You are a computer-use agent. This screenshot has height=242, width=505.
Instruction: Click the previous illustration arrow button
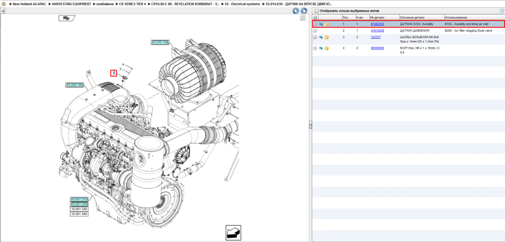pos(295,11)
